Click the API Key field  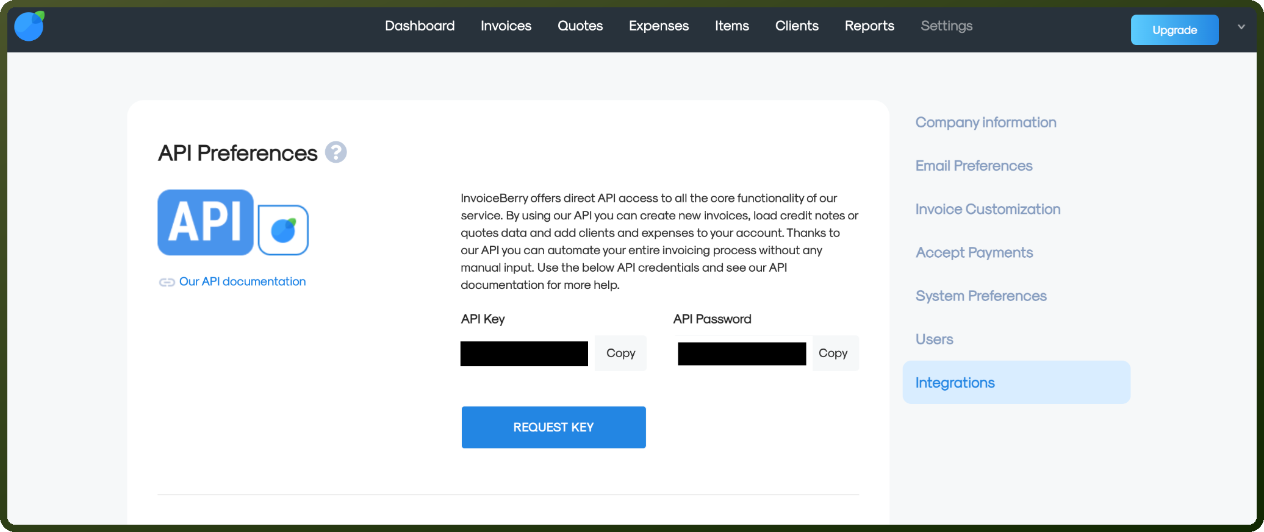point(524,353)
